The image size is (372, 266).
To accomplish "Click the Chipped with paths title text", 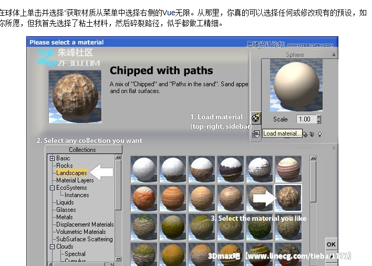I will pyautogui.click(x=161, y=70).
